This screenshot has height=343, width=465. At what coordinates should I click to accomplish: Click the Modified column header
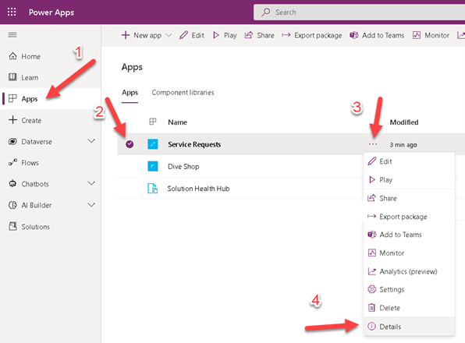tap(404, 122)
